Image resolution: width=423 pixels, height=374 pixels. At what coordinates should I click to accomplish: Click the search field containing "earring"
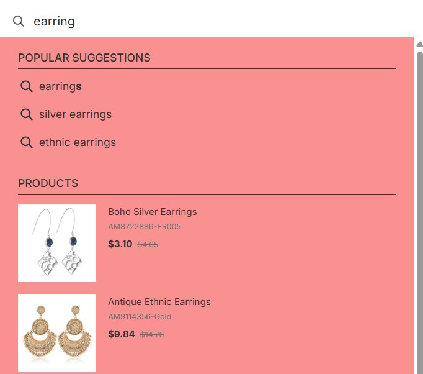[x=186, y=21]
